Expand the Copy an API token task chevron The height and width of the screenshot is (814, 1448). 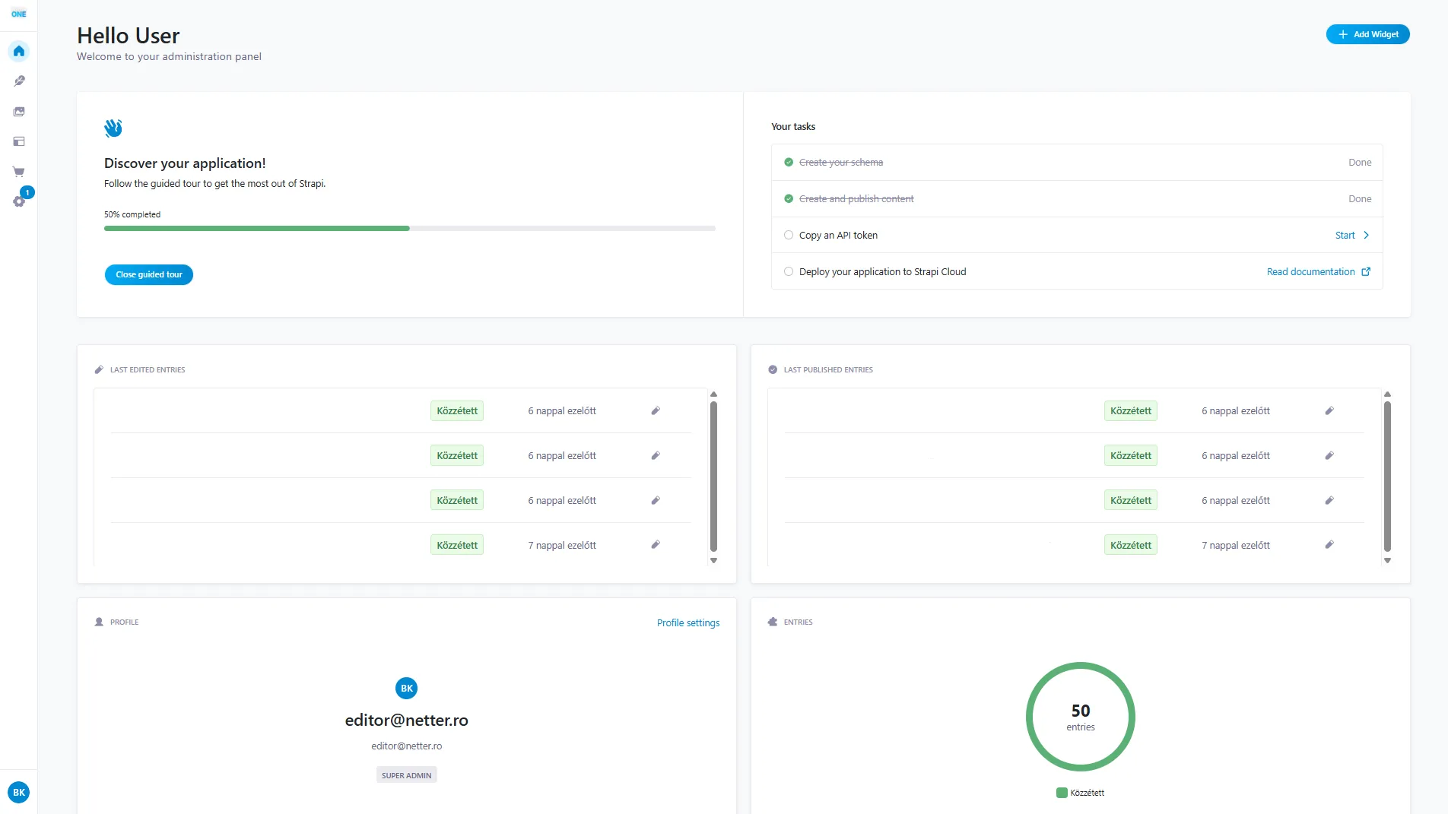[x=1366, y=235]
